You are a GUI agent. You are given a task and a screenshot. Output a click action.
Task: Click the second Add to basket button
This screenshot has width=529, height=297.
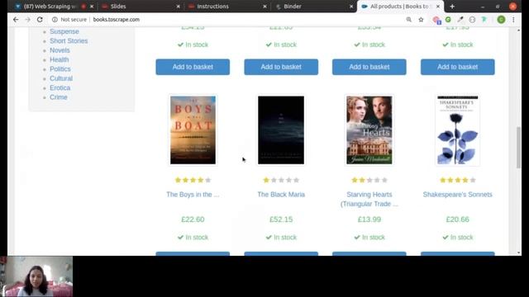[x=281, y=67]
